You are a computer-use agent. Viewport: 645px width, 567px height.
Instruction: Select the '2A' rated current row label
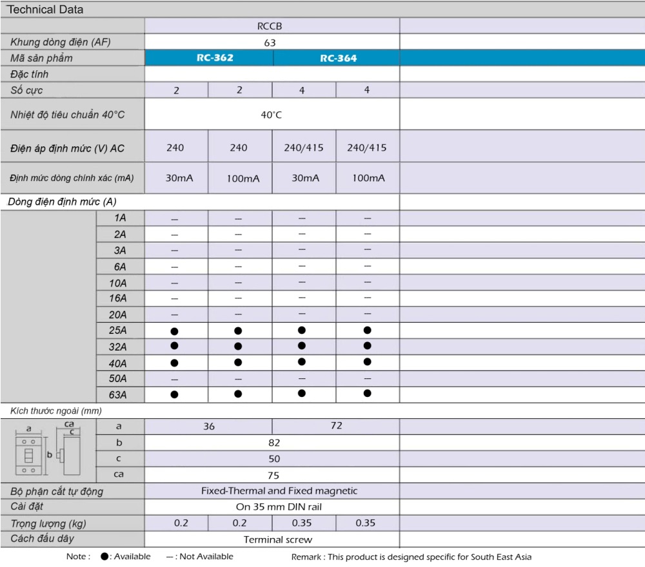120,234
